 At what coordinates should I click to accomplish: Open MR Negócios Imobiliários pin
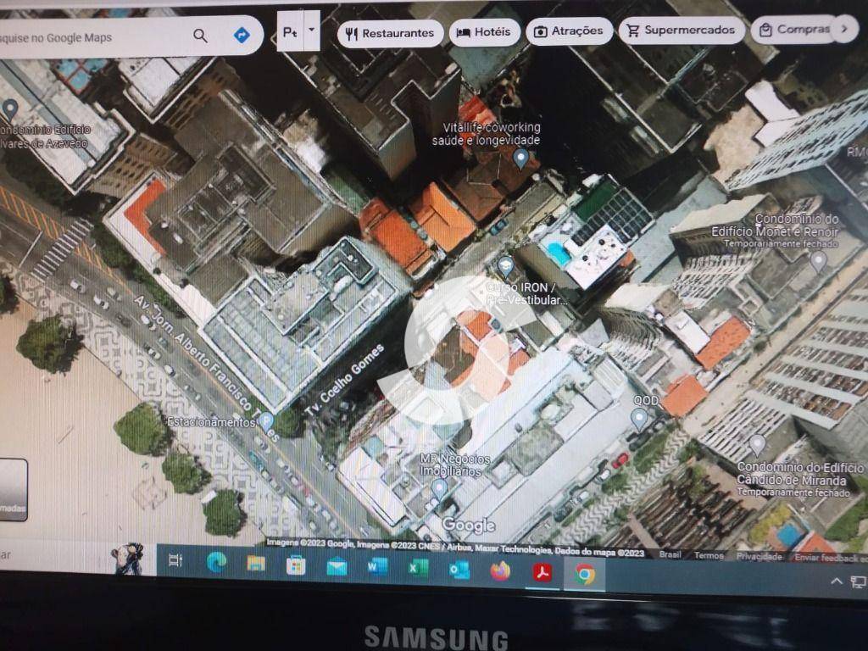click(x=439, y=489)
